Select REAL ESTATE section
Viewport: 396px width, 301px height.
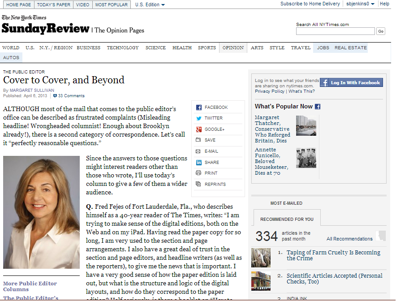(351, 48)
